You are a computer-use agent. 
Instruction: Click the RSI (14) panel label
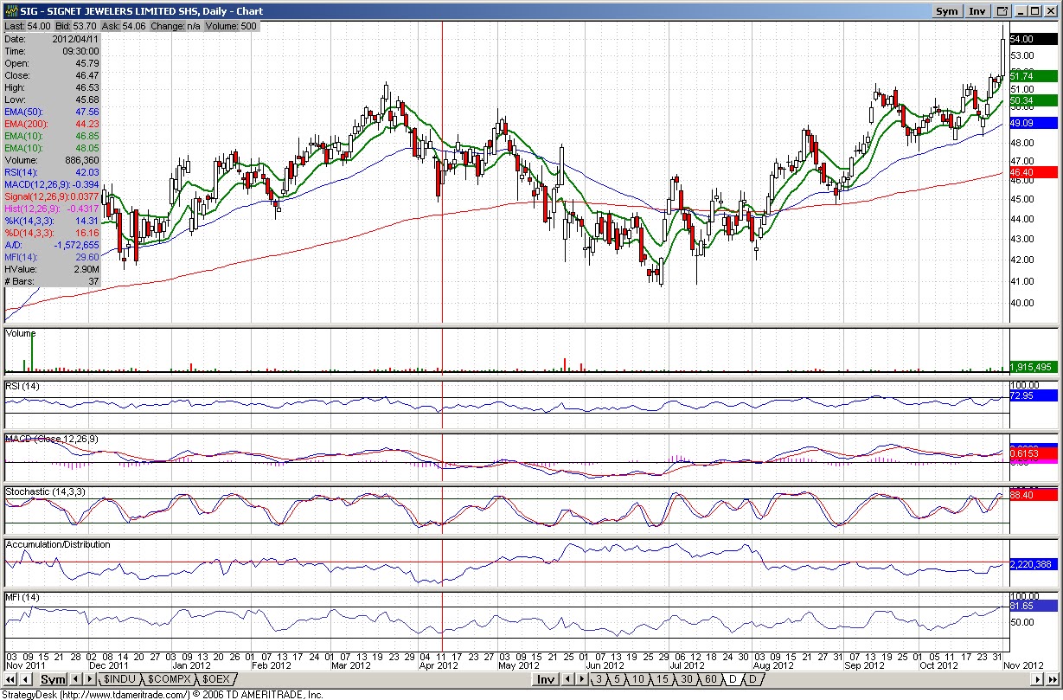click(x=22, y=385)
